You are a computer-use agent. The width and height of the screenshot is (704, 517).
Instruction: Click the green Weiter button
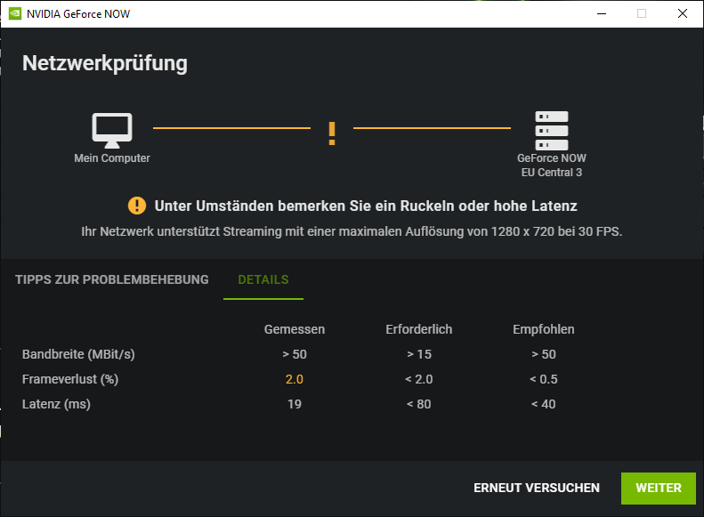click(x=659, y=489)
